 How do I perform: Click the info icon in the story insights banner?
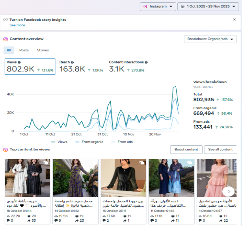pos(6,20)
